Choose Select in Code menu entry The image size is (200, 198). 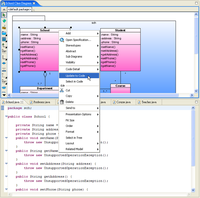point(79,81)
